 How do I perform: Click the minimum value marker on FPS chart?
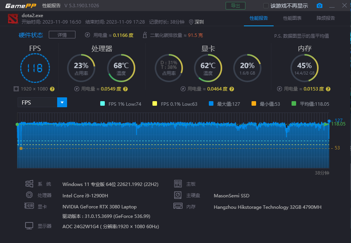coord(21,148)
